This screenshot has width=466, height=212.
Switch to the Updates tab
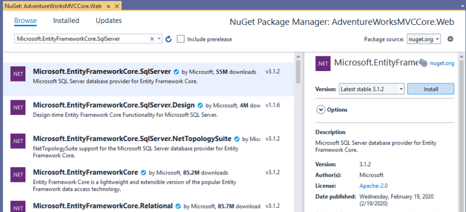[x=109, y=20]
